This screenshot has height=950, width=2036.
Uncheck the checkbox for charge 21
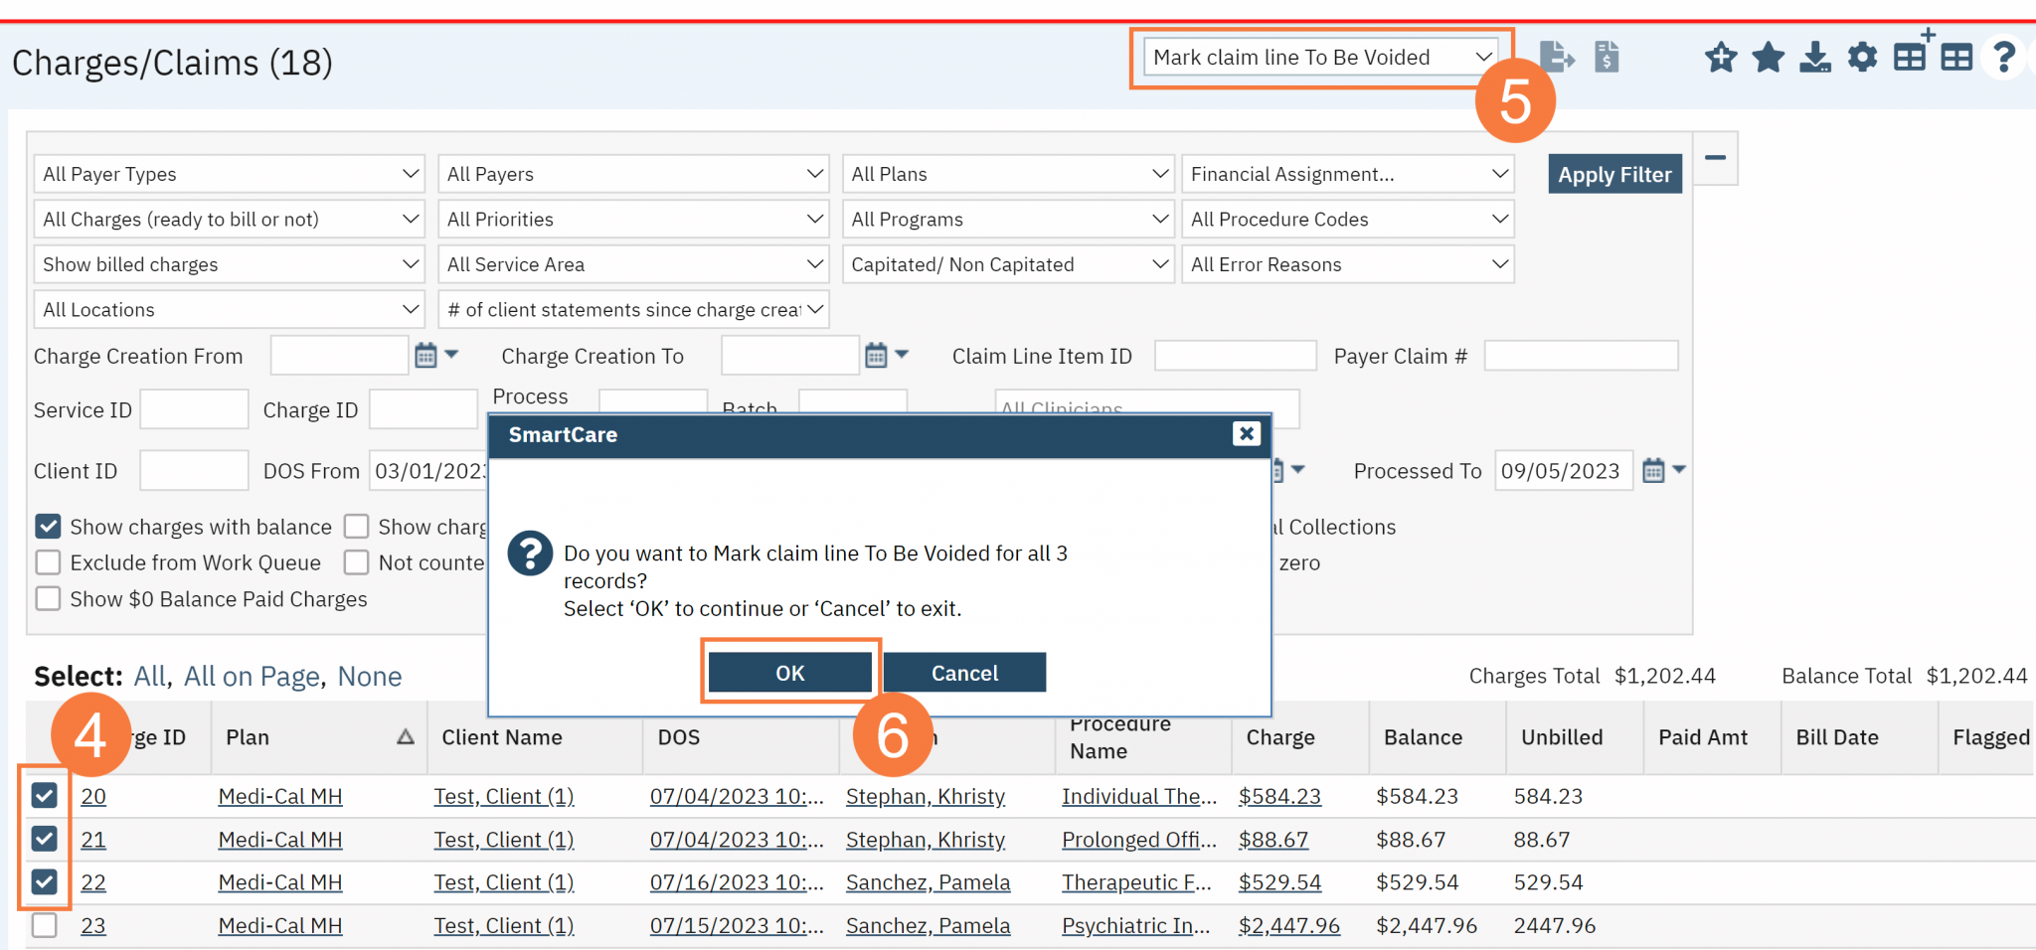[x=45, y=839]
